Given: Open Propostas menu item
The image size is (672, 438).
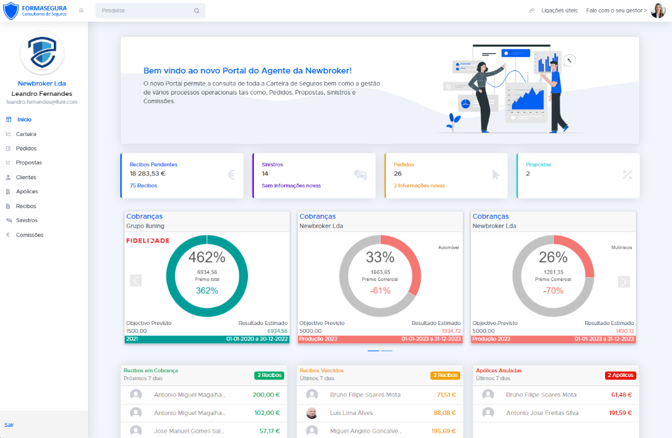Looking at the screenshot, I should (x=29, y=163).
